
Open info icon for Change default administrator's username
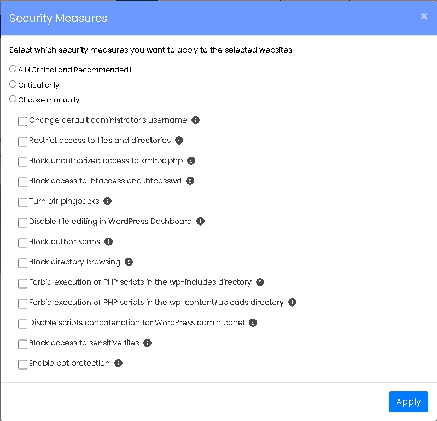pos(195,120)
